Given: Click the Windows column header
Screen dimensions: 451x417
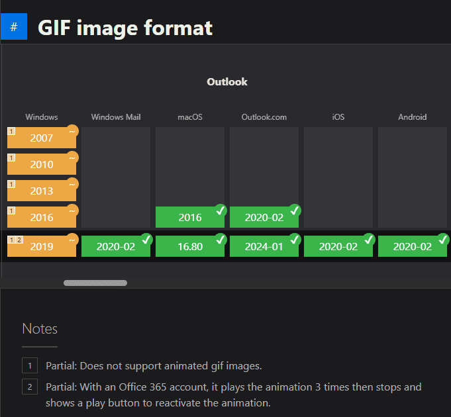Looking at the screenshot, I should click(42, 117).
